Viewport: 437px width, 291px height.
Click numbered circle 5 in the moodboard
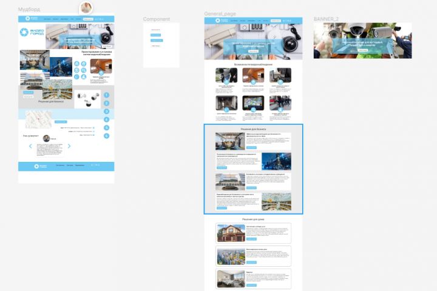(x=106, y=128)
